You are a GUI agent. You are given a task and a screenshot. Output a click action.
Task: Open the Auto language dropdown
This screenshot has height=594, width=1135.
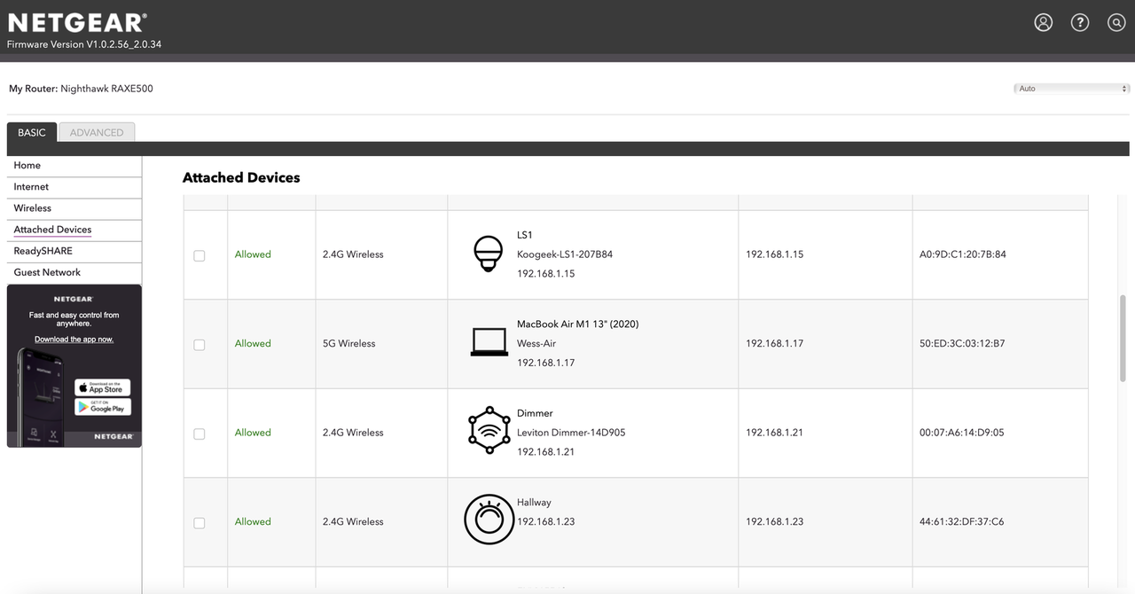(1072, 89)
